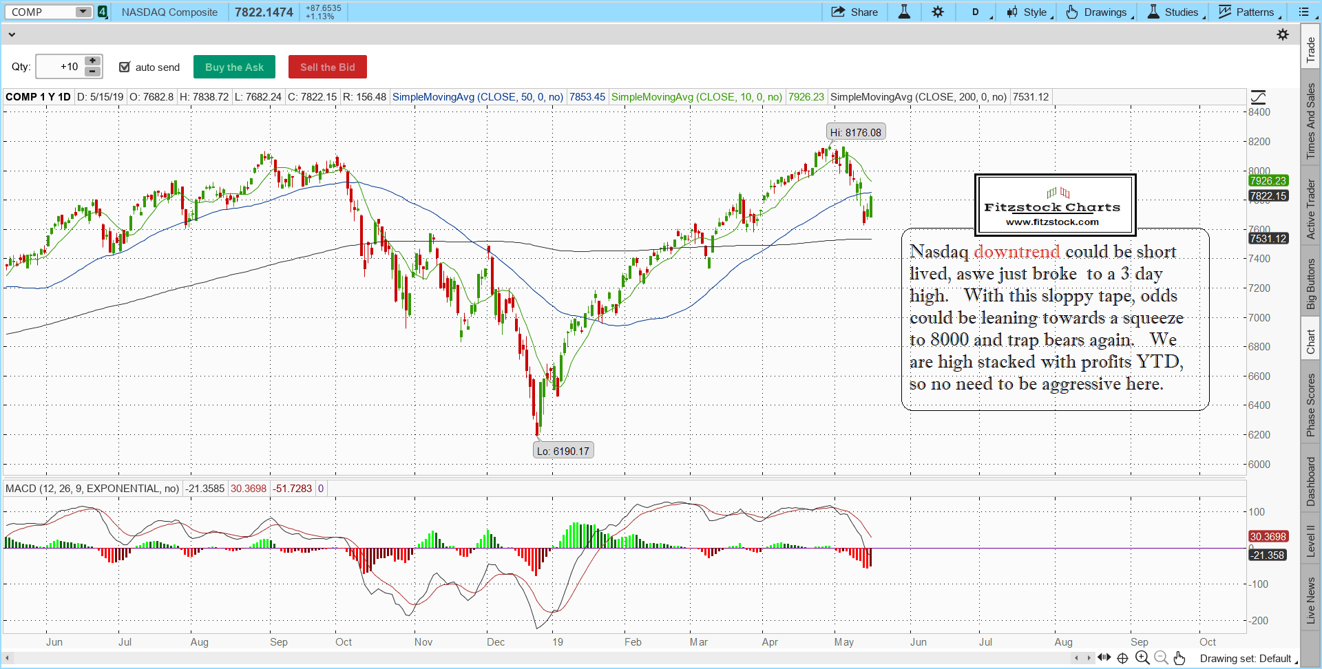Click the Qty input field
This screenshot has width=1322, height=669.
point(59,67)
